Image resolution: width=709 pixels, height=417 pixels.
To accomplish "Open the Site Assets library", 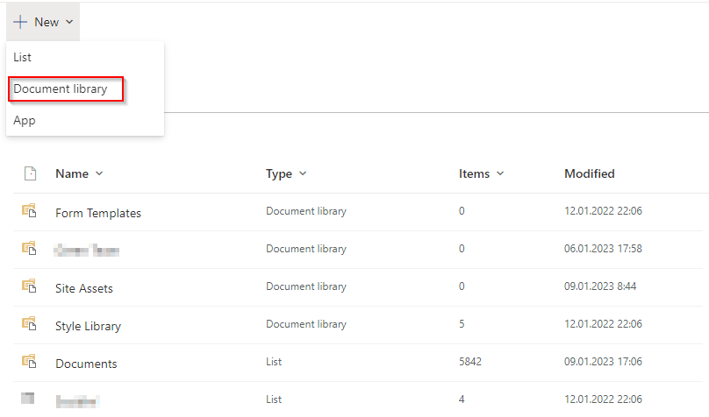I will (x=84, y=288).
